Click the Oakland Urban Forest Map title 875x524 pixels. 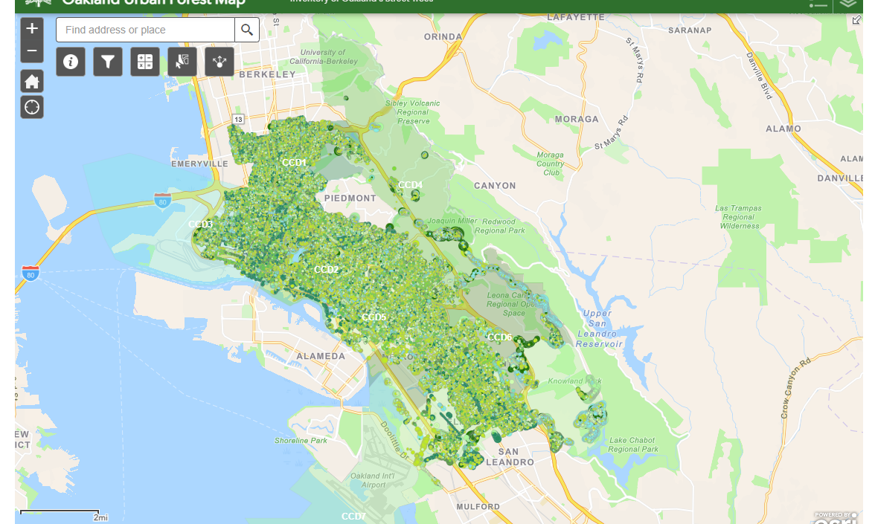[x=153, y=3]
